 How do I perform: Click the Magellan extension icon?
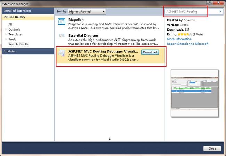pyautogui.click(x=62, y=21)
